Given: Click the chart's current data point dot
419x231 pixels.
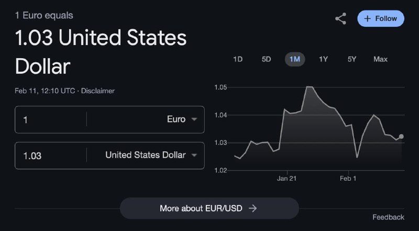Looking at the screenshot, I should (x=401, y=136).
